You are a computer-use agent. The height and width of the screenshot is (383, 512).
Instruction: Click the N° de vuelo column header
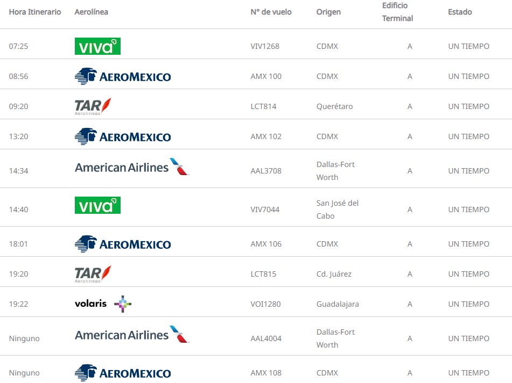[x=271, y=12]
